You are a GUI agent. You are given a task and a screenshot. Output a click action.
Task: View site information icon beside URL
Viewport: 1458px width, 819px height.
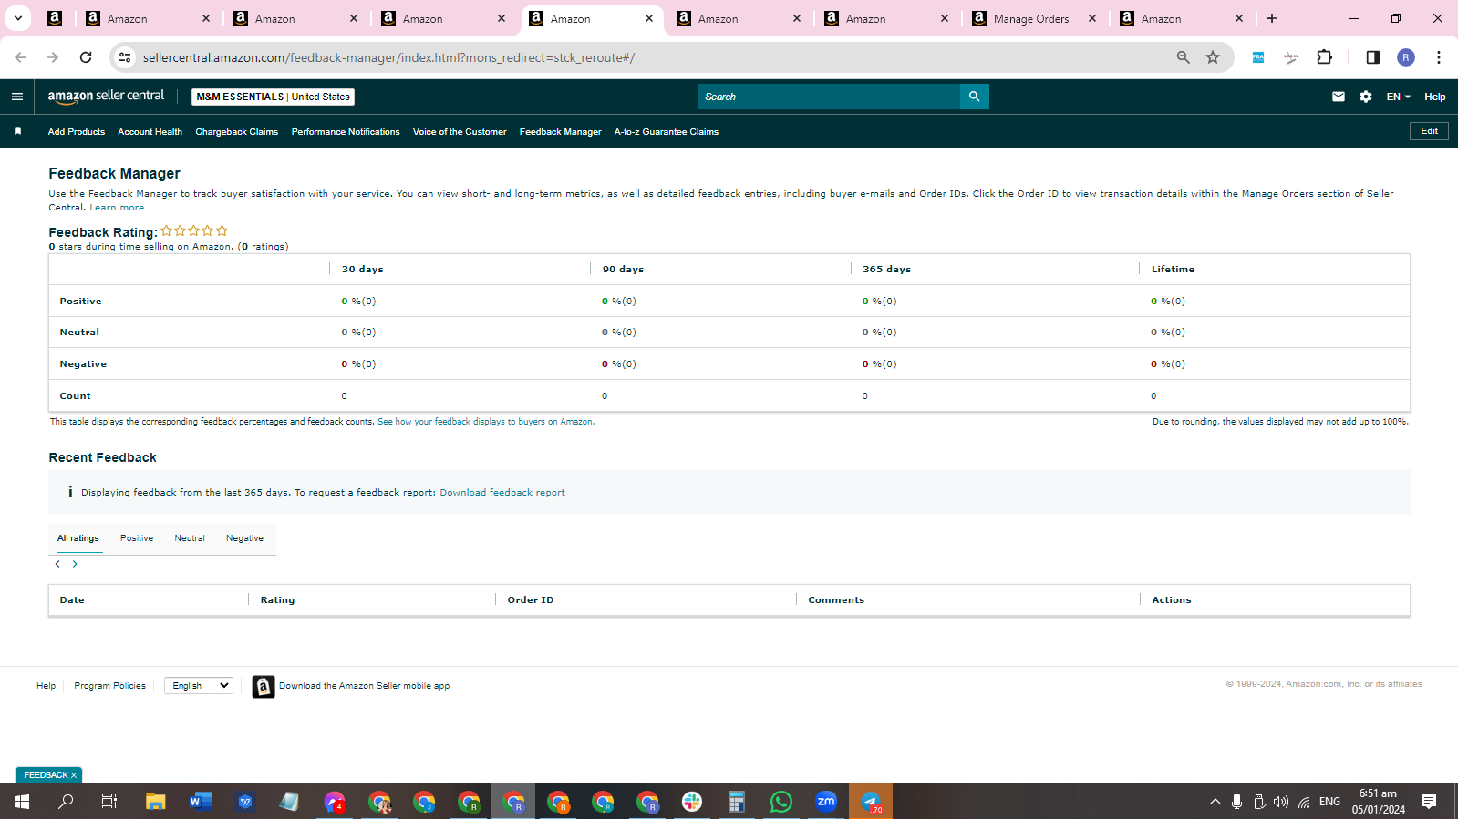[125, 57]
